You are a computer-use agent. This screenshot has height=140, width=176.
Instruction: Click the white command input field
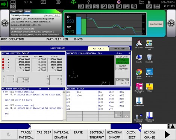pos(71,126)
